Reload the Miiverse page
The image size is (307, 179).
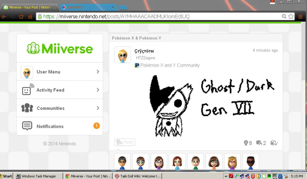click(x=21, y=17)
